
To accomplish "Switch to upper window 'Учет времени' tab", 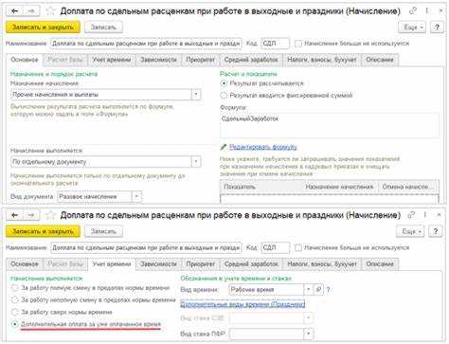I will coord(112,60).
